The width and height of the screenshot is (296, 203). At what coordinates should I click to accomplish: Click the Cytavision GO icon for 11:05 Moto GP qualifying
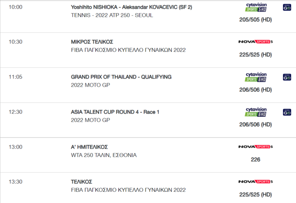(287, 77)
